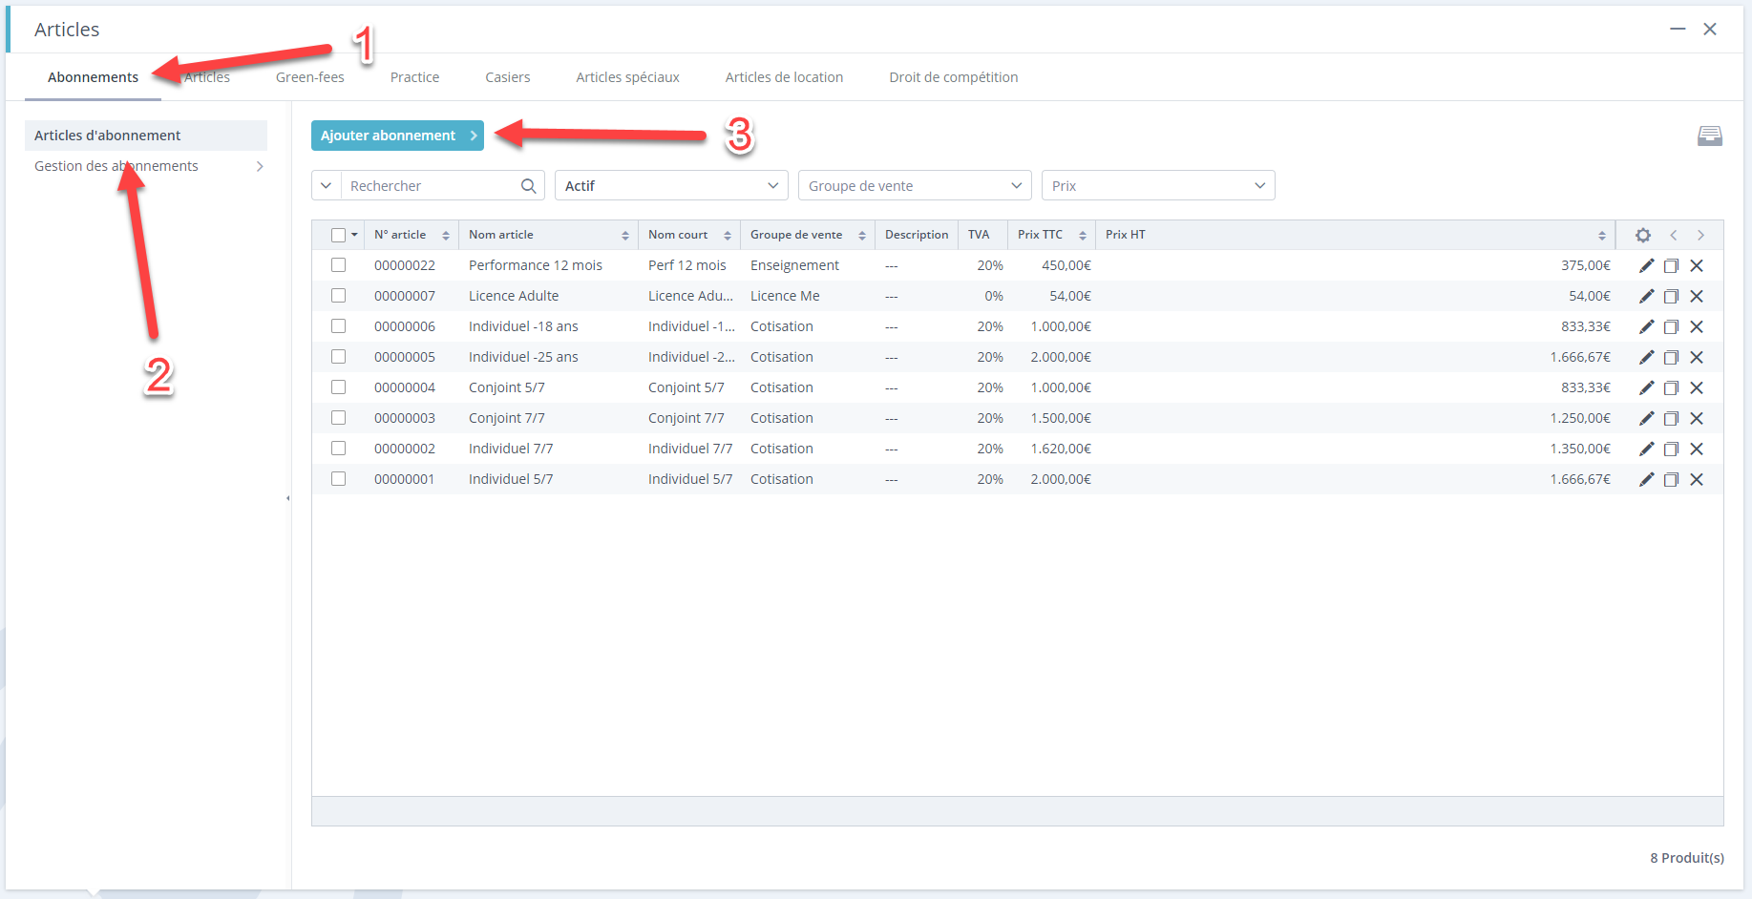Edit the Individuel 7/7 article
Viewport: 1752px width, 899px height.
[x=1646, y=449]
